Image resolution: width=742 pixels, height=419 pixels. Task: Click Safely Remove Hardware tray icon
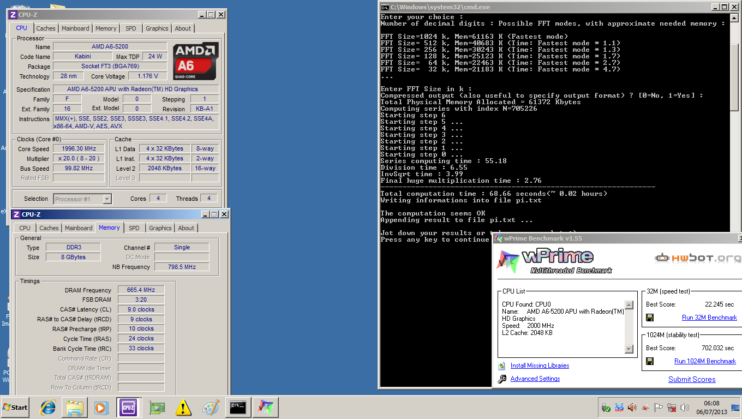606,407
